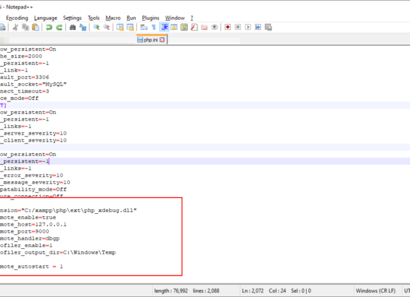Open the Encoding menu
Viewport: 410px width, 297px height.
[17, 18]
